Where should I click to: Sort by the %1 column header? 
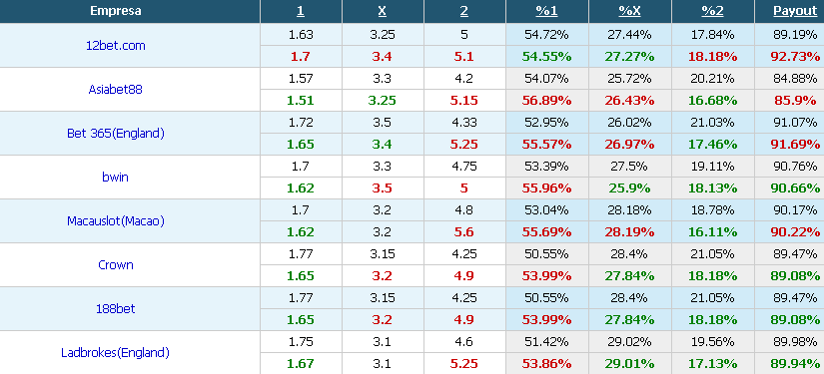(x=547, y=11)
